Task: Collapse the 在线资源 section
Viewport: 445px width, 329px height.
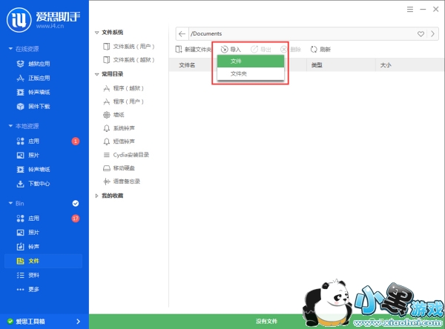Action: (10, 49)
